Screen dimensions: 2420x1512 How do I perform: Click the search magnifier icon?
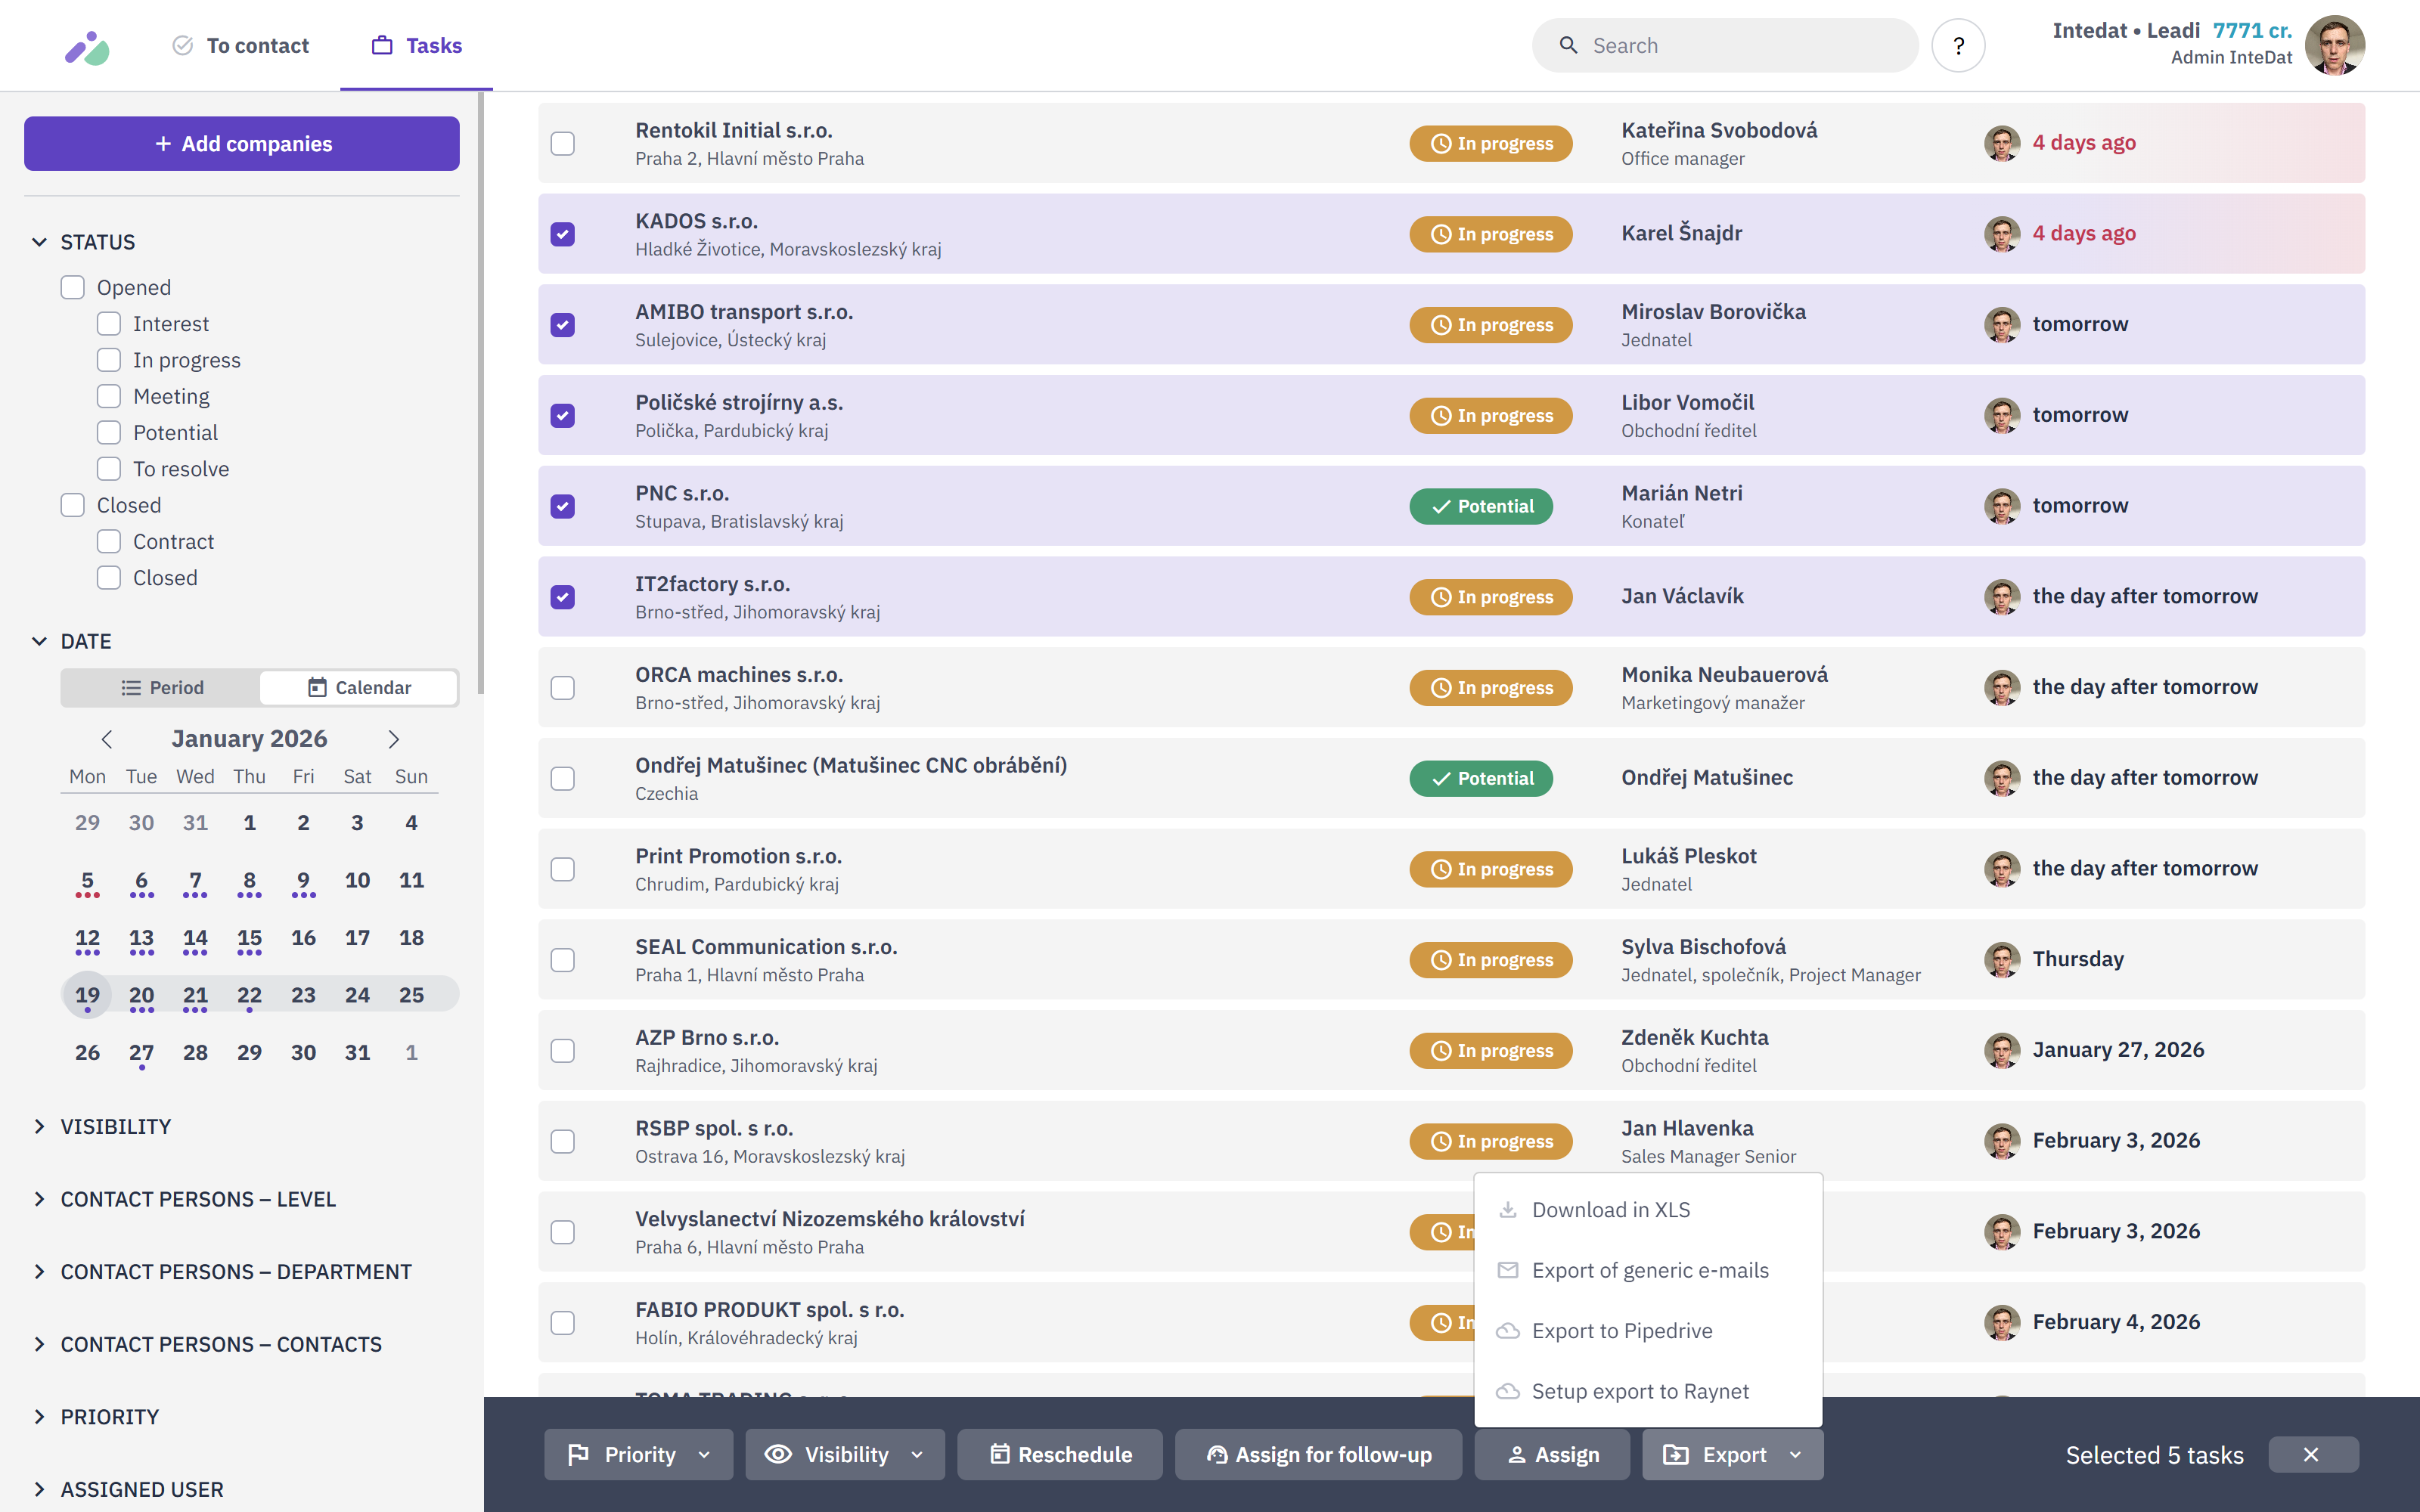1568,45
